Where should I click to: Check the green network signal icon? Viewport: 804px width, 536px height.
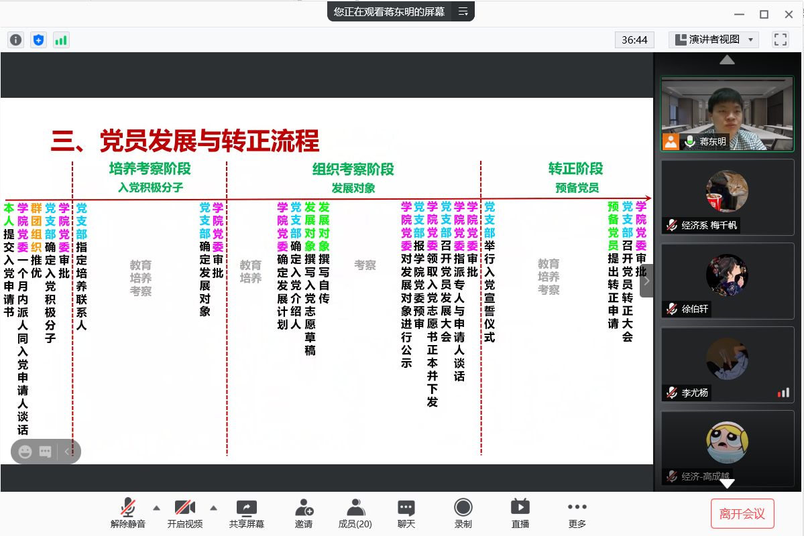tap(61, 40)
